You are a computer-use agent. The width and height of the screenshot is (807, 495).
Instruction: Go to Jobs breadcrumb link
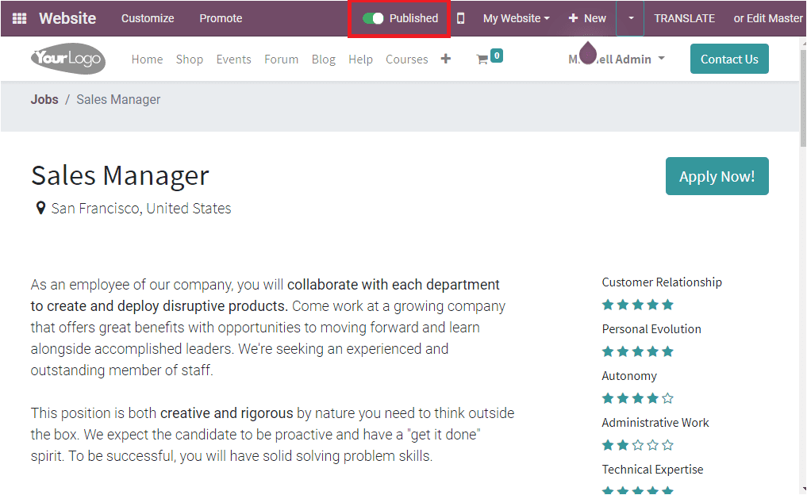(44, 99)
